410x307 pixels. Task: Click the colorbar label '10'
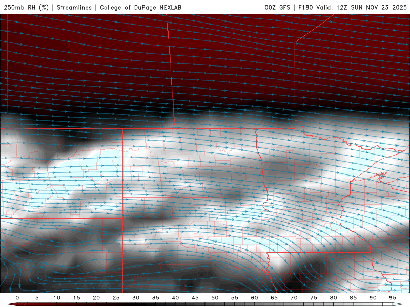[x=57, y=298]
